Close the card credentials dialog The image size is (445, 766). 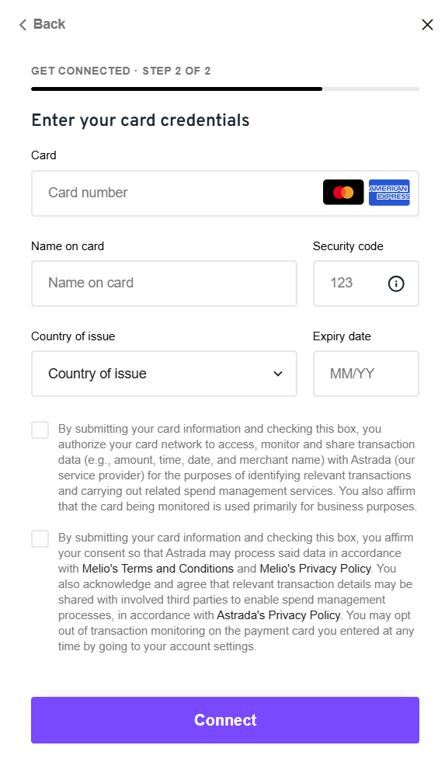[x=427, y=24]
